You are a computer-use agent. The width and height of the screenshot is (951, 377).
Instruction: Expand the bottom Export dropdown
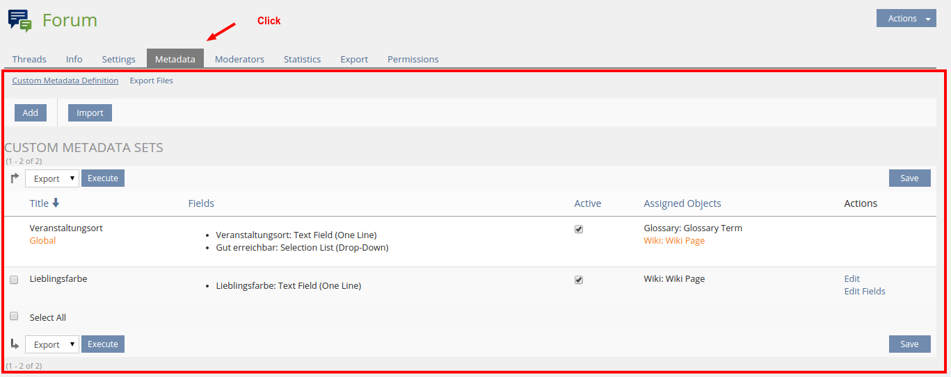52,344
